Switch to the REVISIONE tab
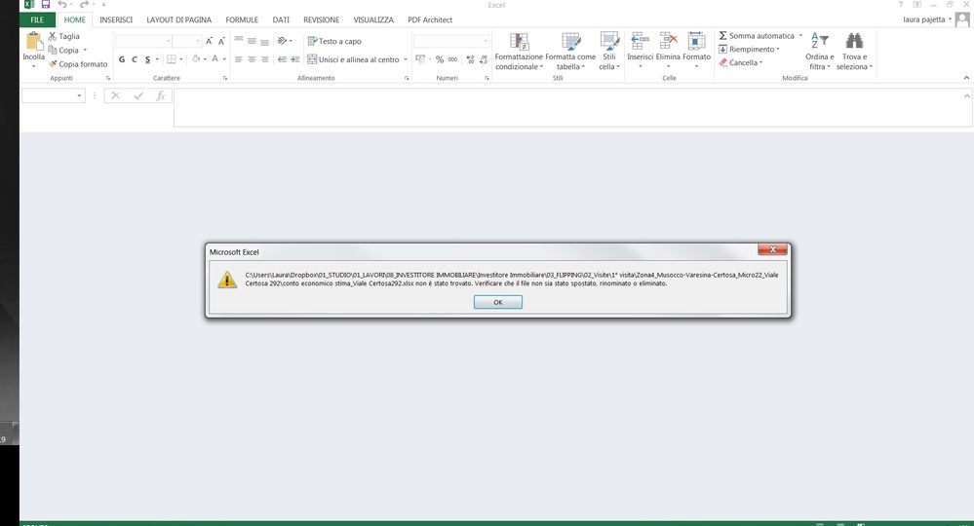This screenshot has width=974, height=526. tap(321, 19)
